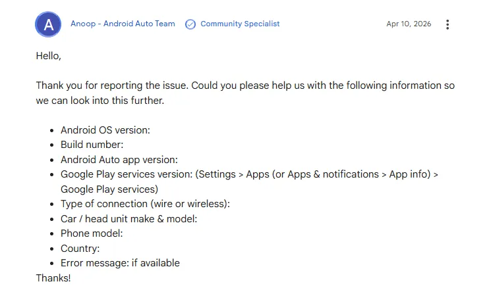Open the three-dot more options menu

click(x=447, y=24)
